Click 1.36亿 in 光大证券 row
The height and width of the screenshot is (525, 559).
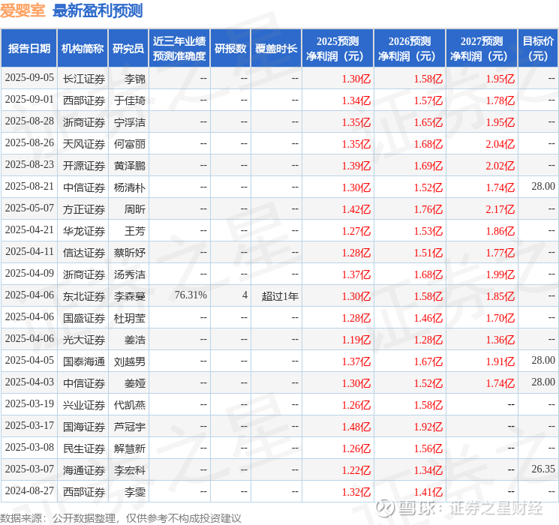point(500,340)
